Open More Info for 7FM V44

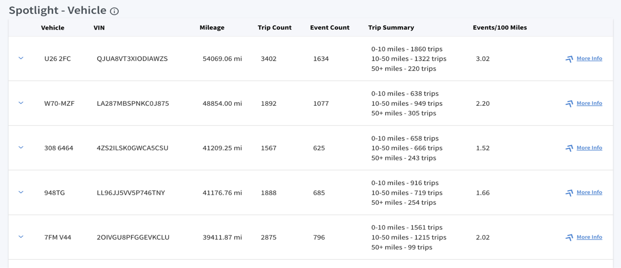point(589,237)
